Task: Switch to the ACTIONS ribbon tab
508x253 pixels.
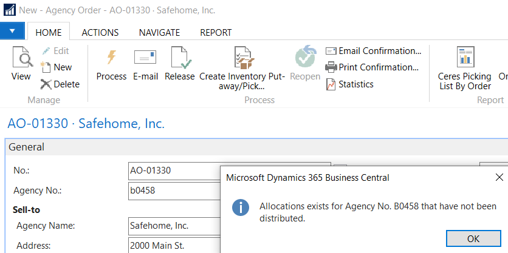Action: pyautogui.click(x=100, y=33)
